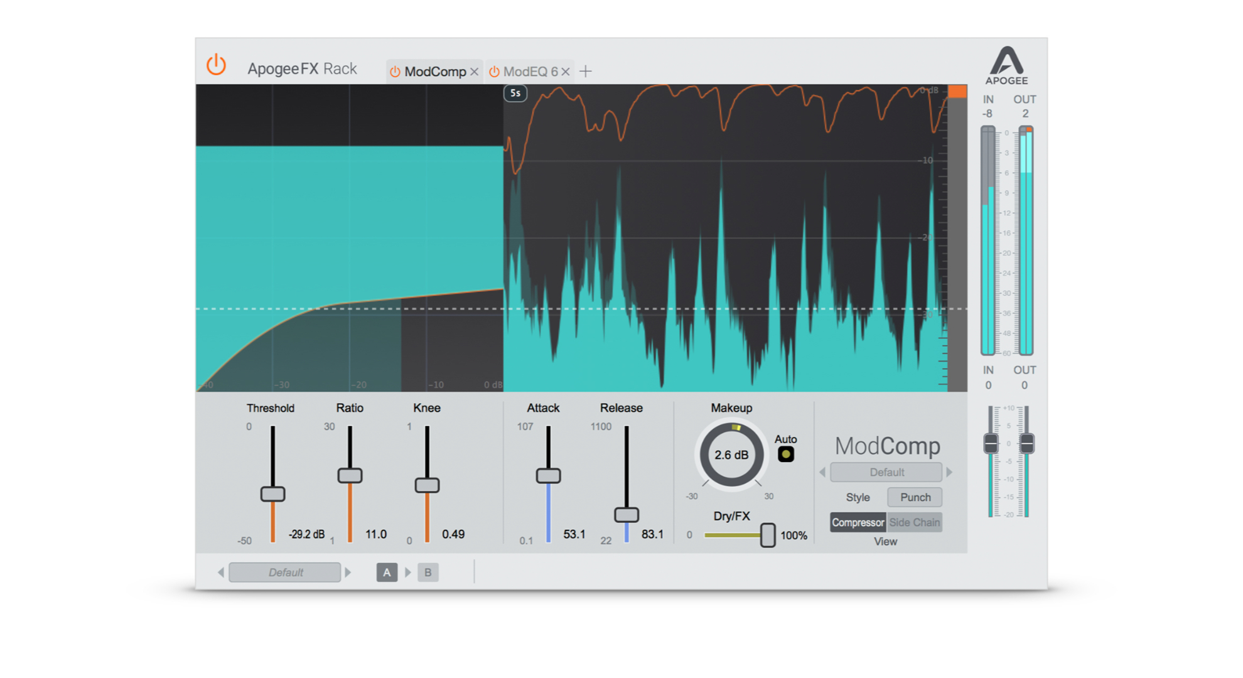The width and height of the screenshot is (1243, 678).
Task: Select the Punch style button
Action: pos(913,498)
